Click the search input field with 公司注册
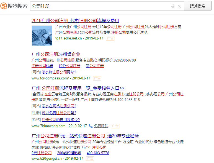This screenshot has width=214, height=163. pyautogui.click(x=100, y=6)
